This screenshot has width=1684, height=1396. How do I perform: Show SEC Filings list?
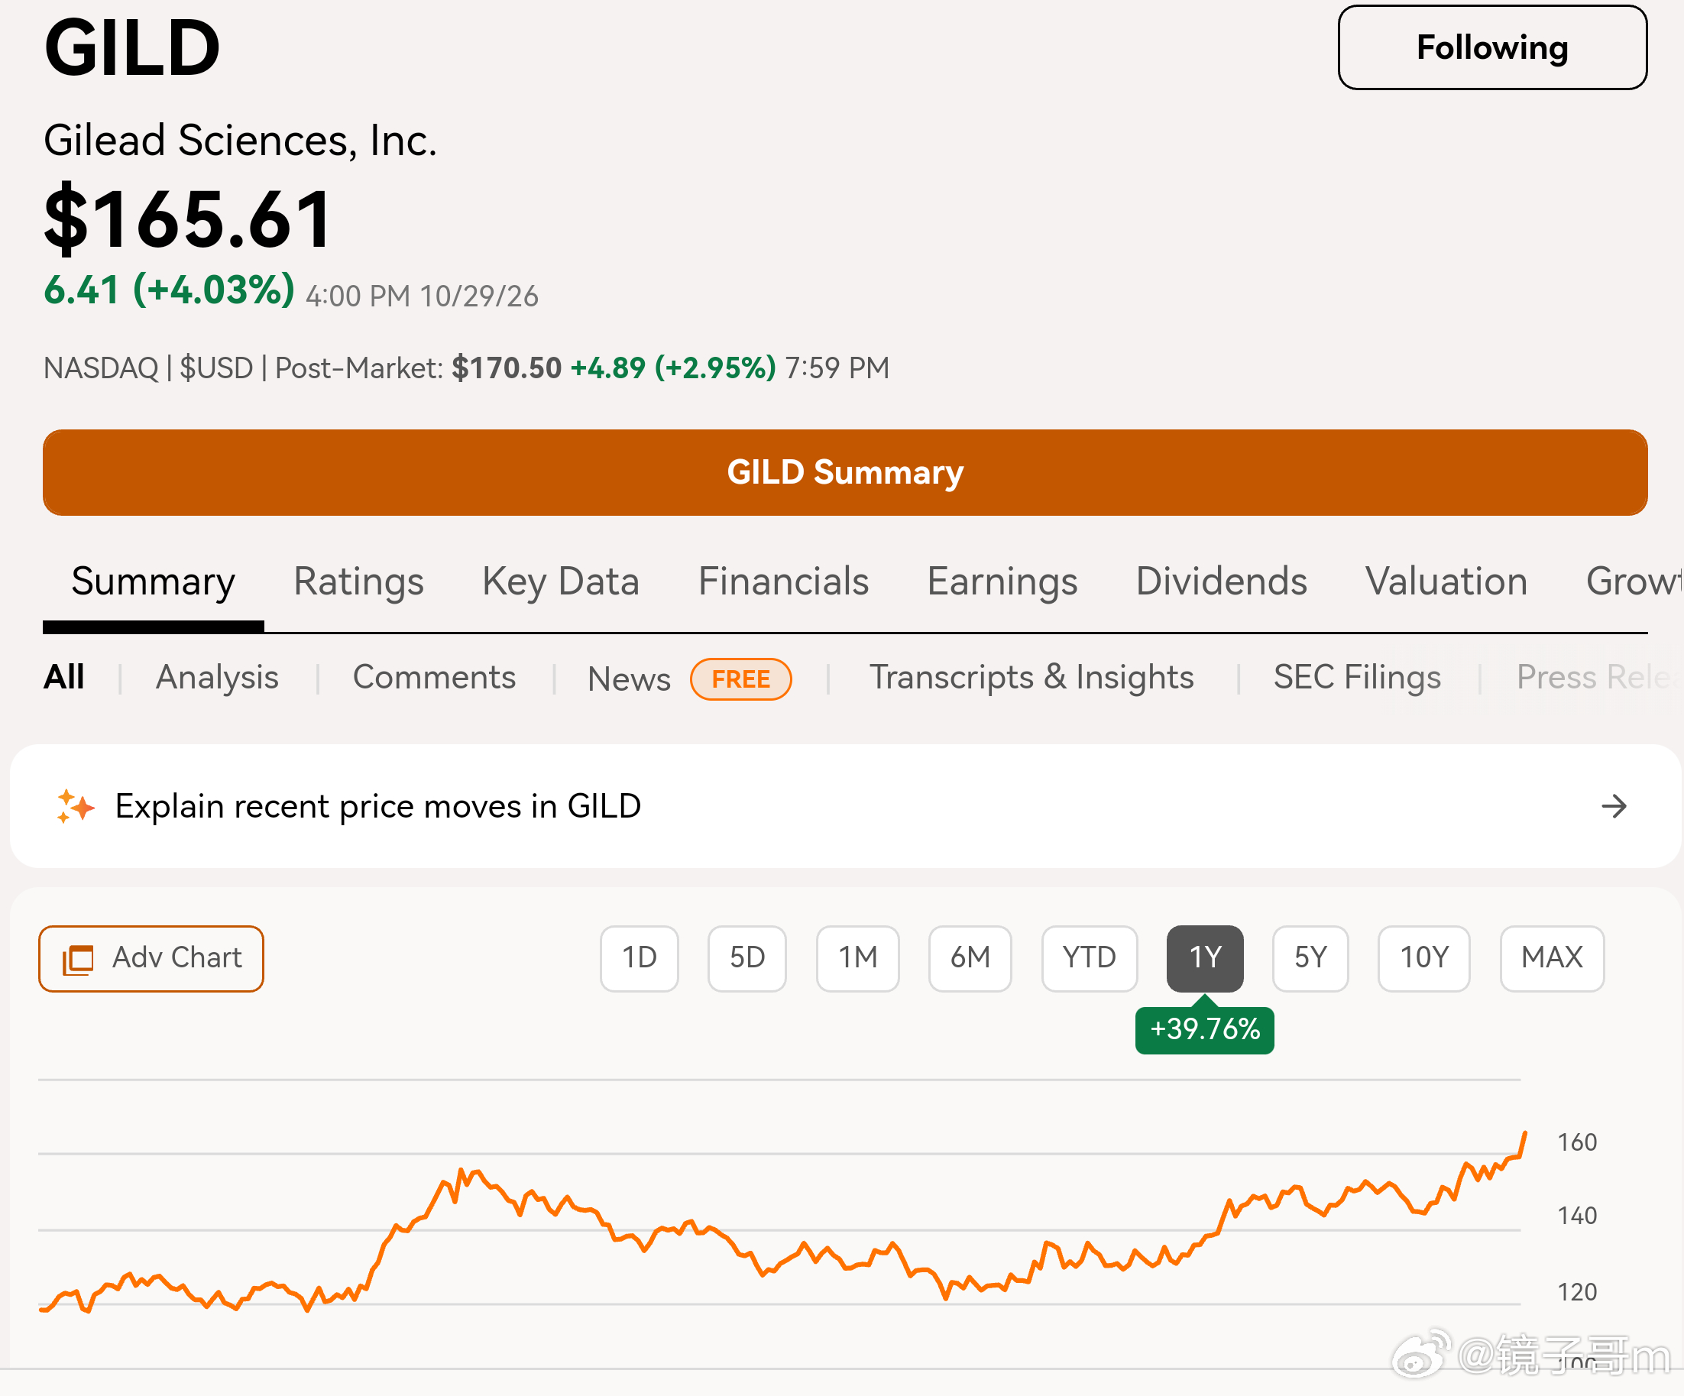tap(1357, 678)
